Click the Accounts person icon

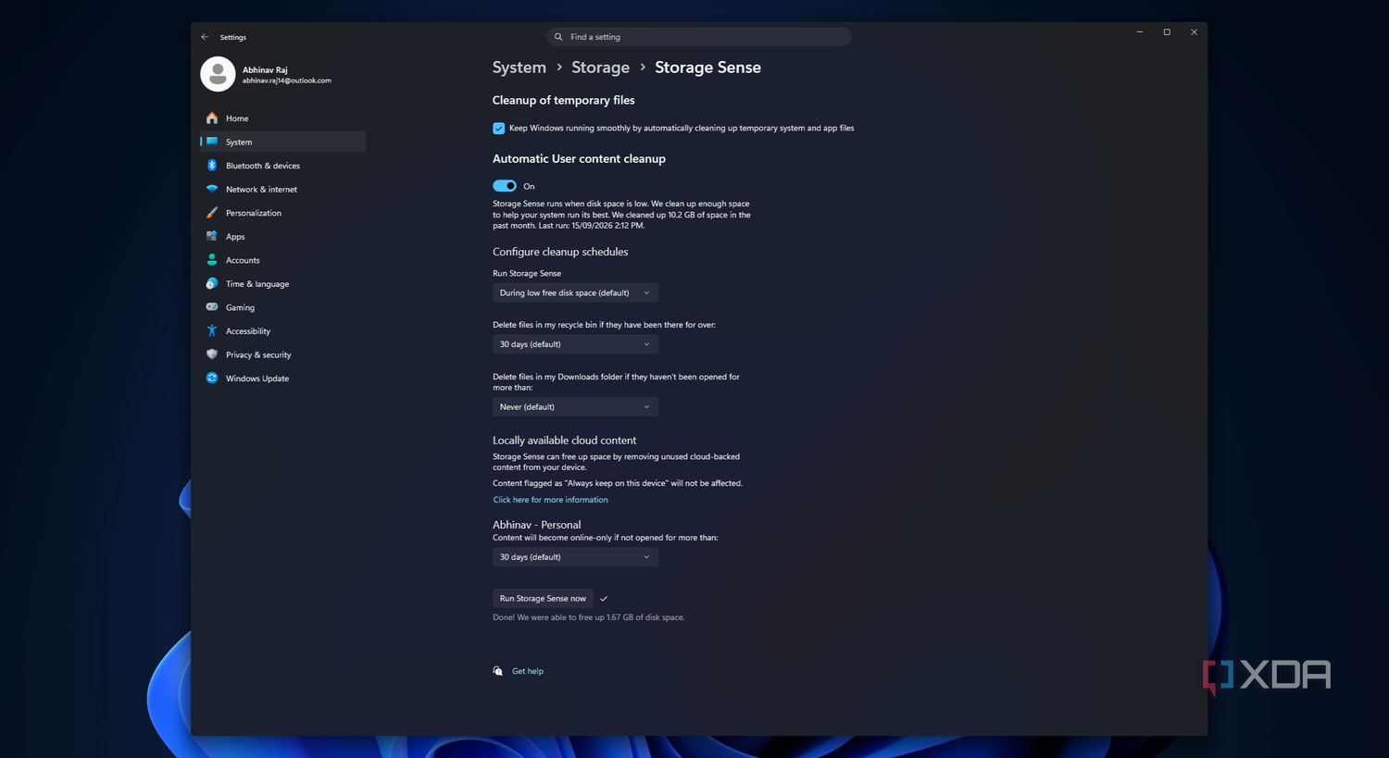[212, 260]
